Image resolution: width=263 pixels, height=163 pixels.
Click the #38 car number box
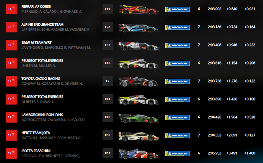tap(108, 135)
